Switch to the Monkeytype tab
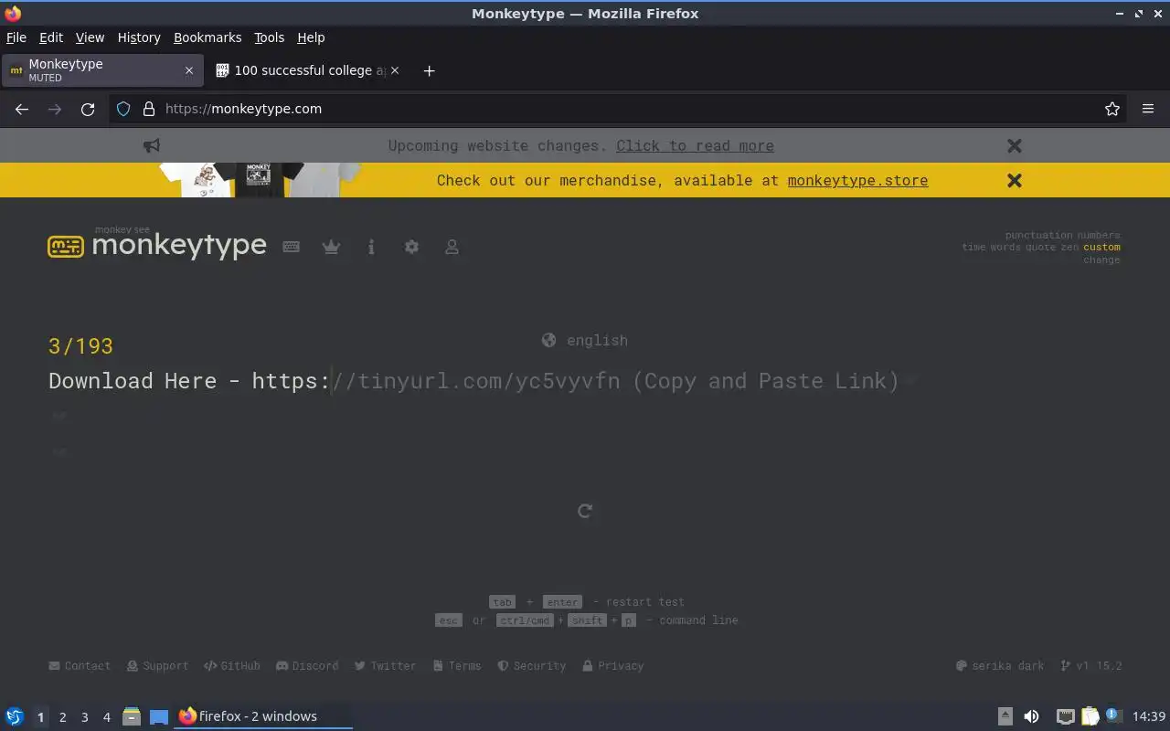 (x=101, y=70)
